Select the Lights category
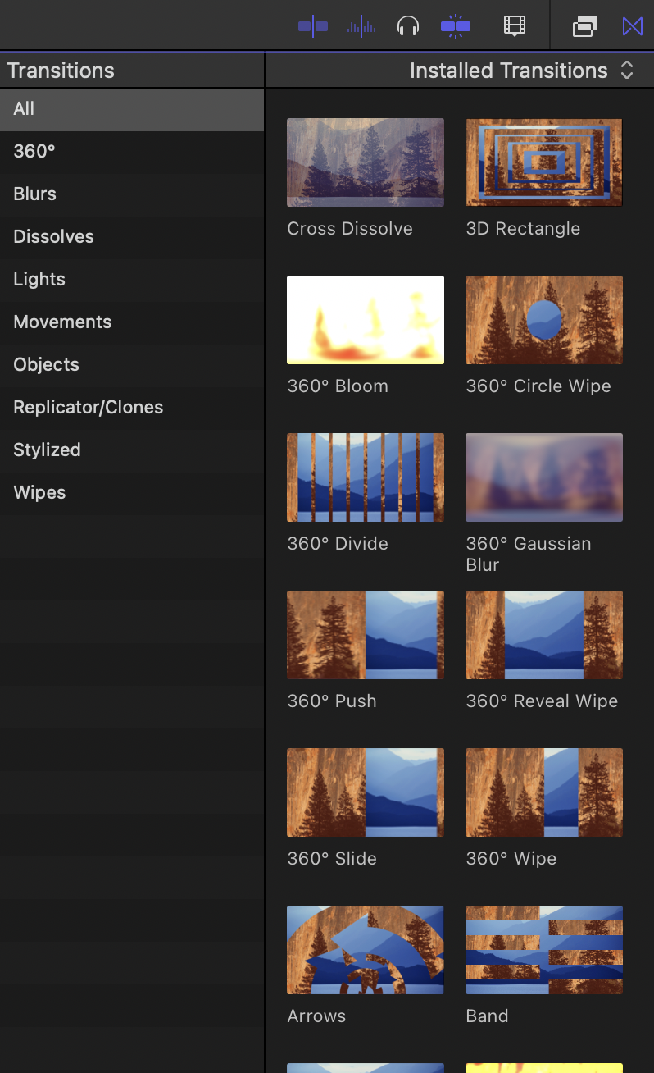This screenshot has width=654, height=1073. click(132, 279)
